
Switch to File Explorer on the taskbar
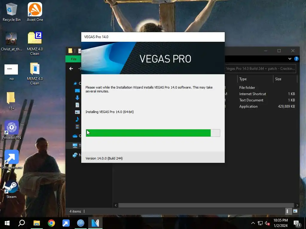click(36, 223)
